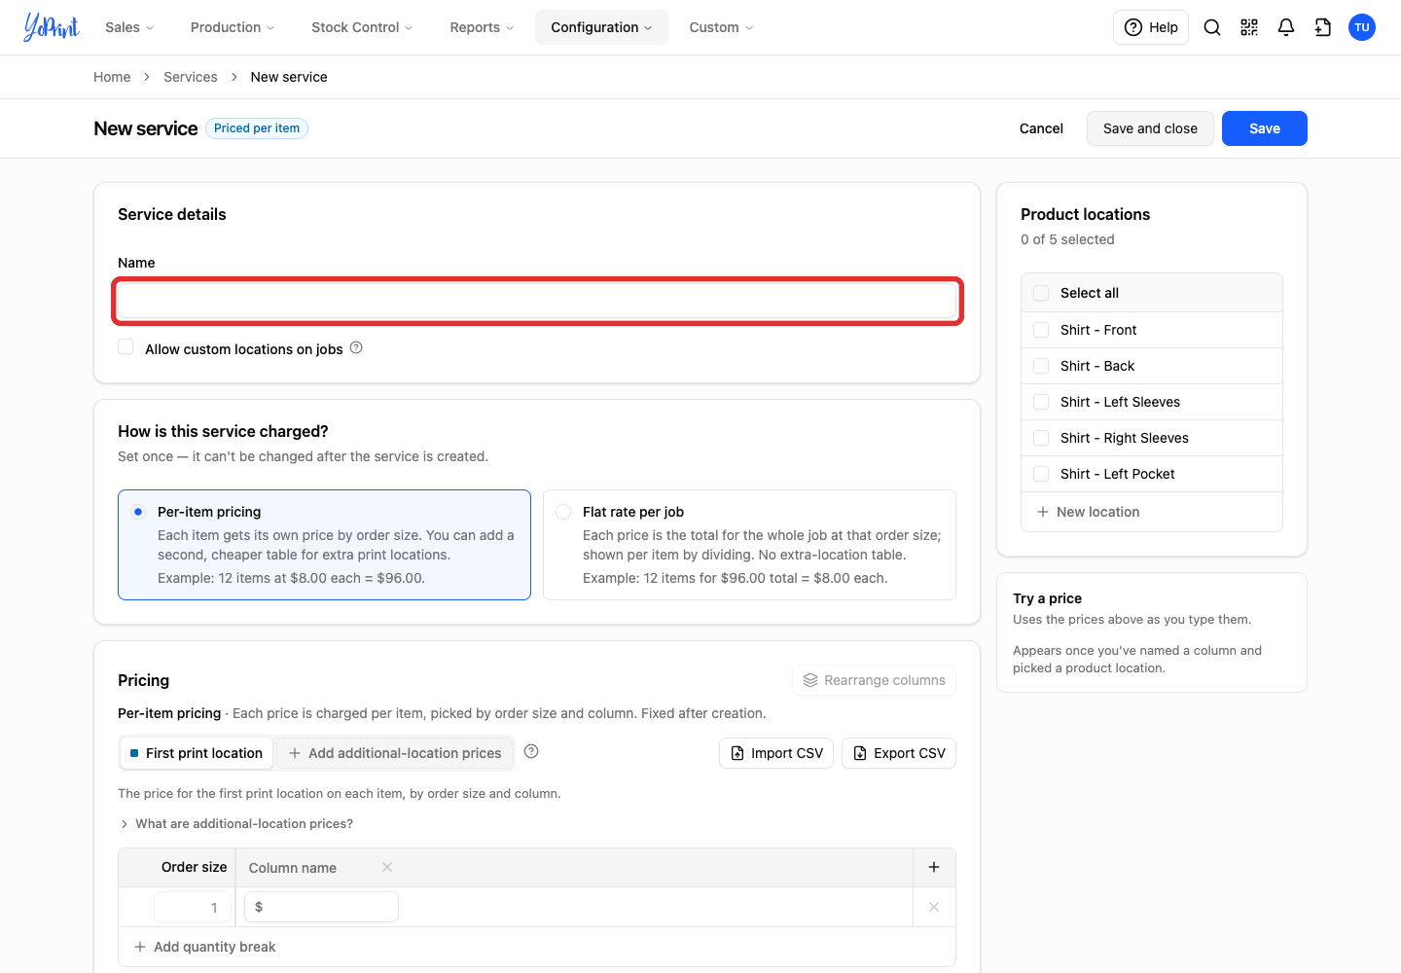Click help icon next to additional-location prices

(x=531, y=751)
